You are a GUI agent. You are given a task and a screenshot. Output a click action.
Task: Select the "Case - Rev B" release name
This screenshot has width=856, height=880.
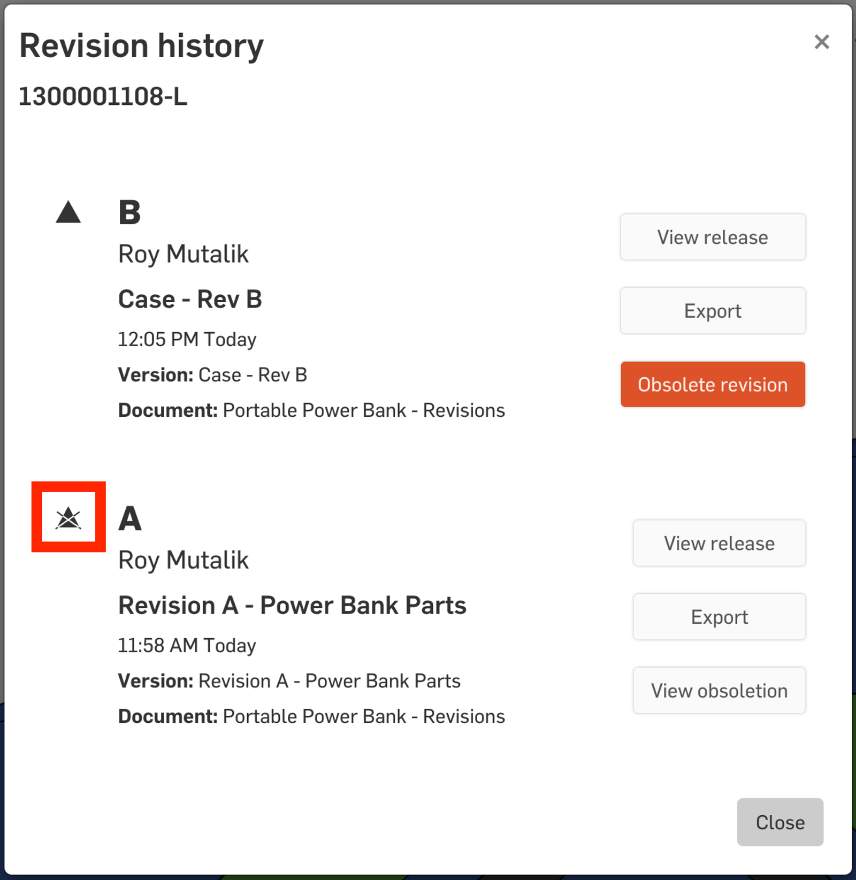[190, 299]
